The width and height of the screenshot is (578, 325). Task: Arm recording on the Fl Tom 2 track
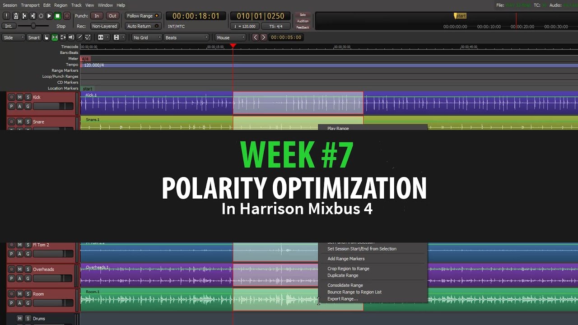12,245
